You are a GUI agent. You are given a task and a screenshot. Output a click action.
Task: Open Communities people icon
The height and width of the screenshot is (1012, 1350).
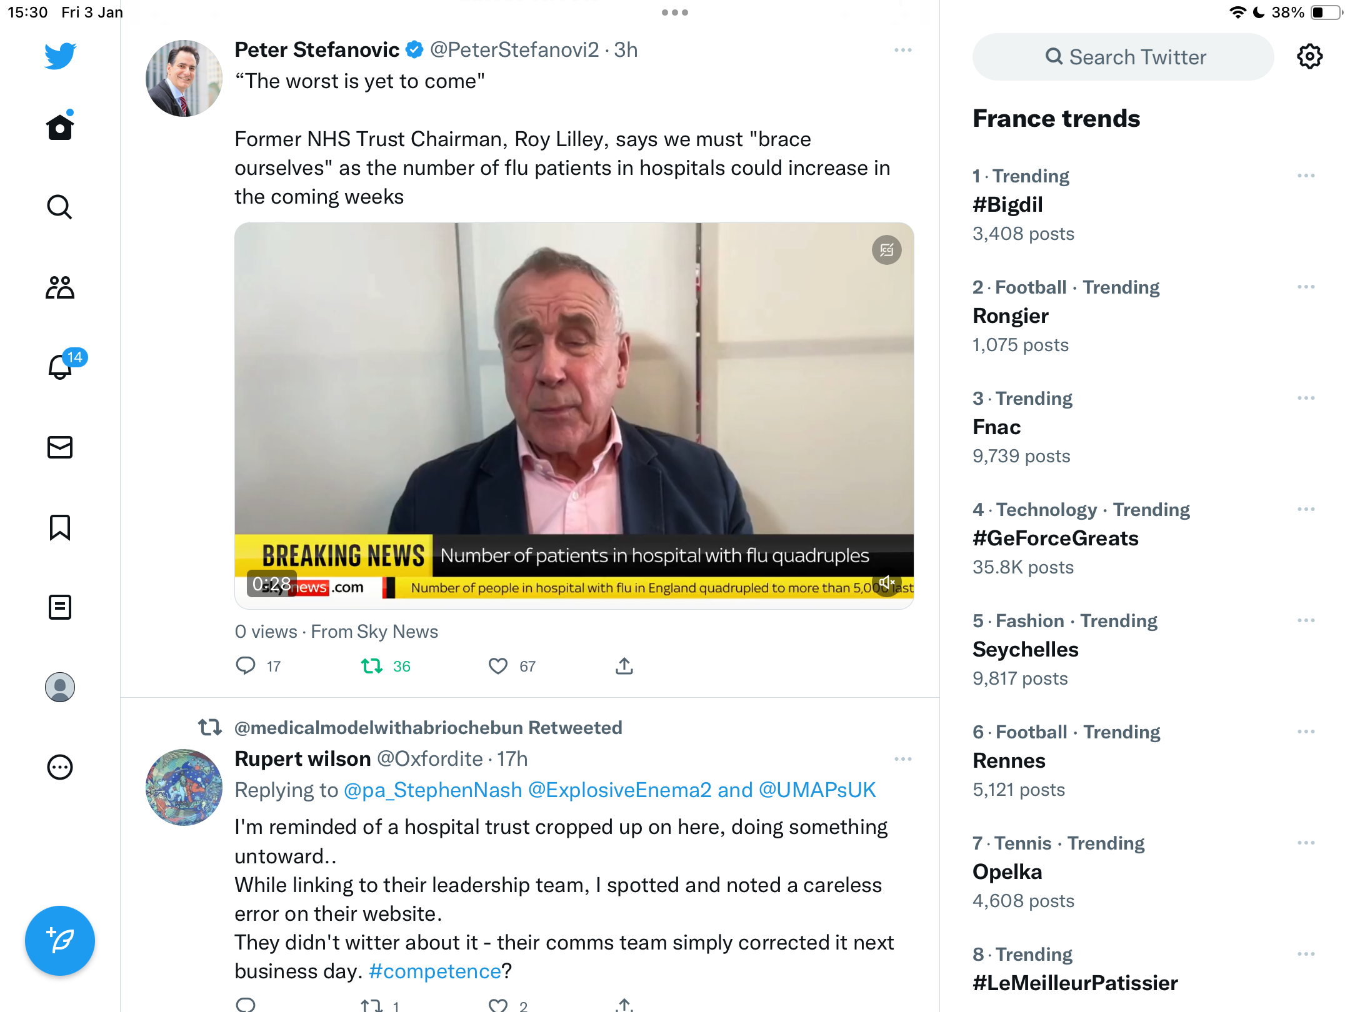coord(60,287)
